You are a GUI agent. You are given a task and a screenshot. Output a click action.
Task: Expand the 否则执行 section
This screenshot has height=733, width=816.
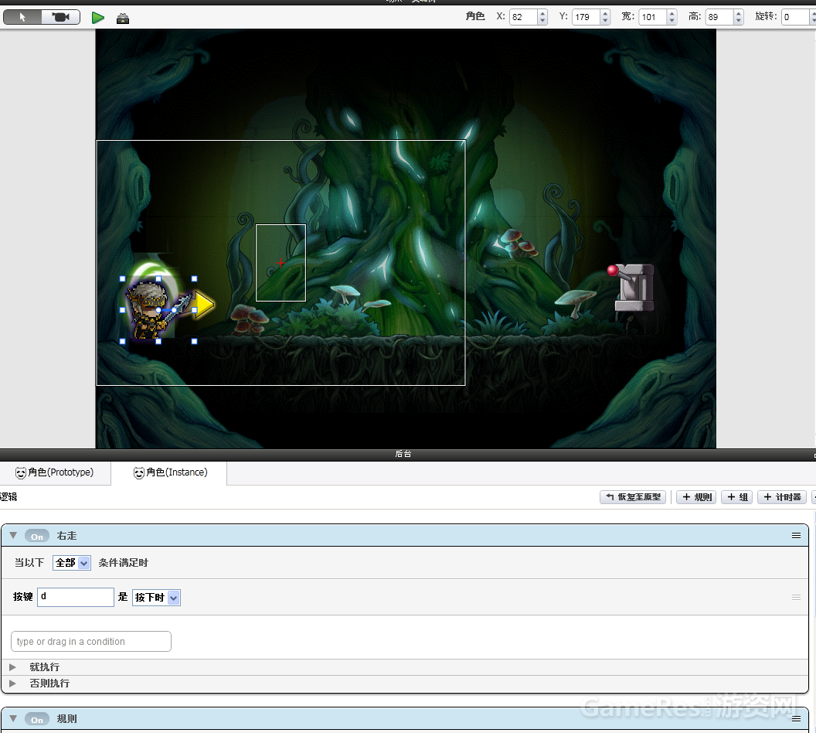(12, 683)
